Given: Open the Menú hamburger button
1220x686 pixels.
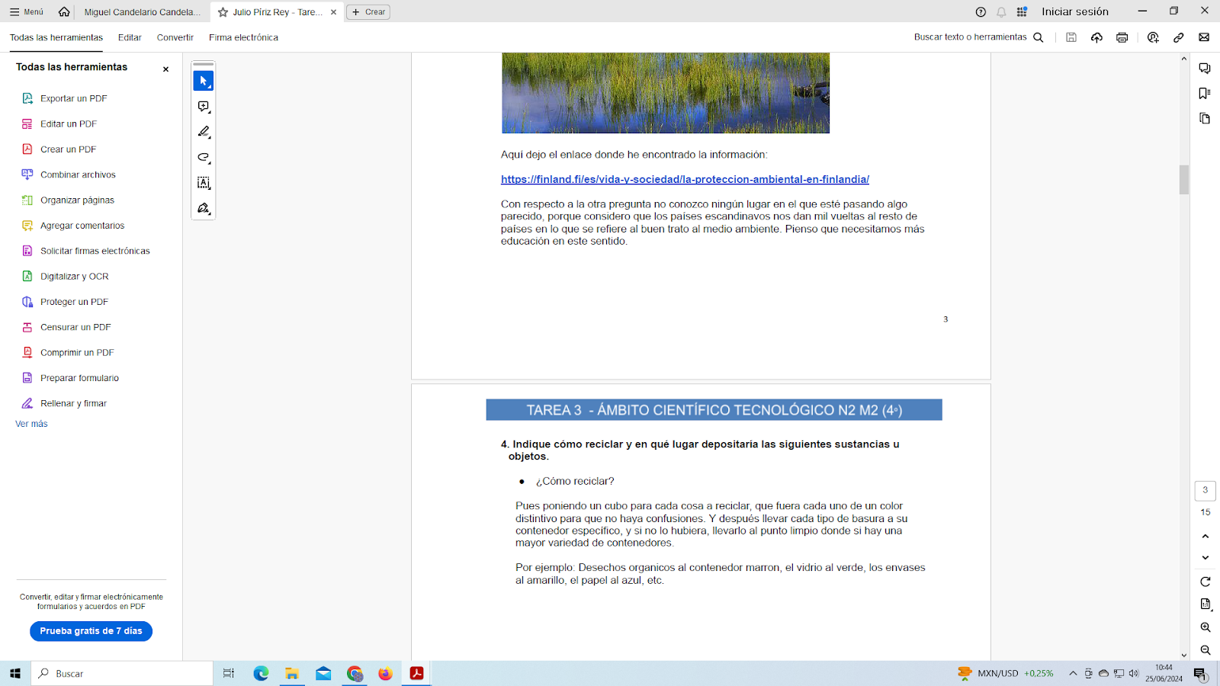Looking at the screenshot, I should (26, 11).
